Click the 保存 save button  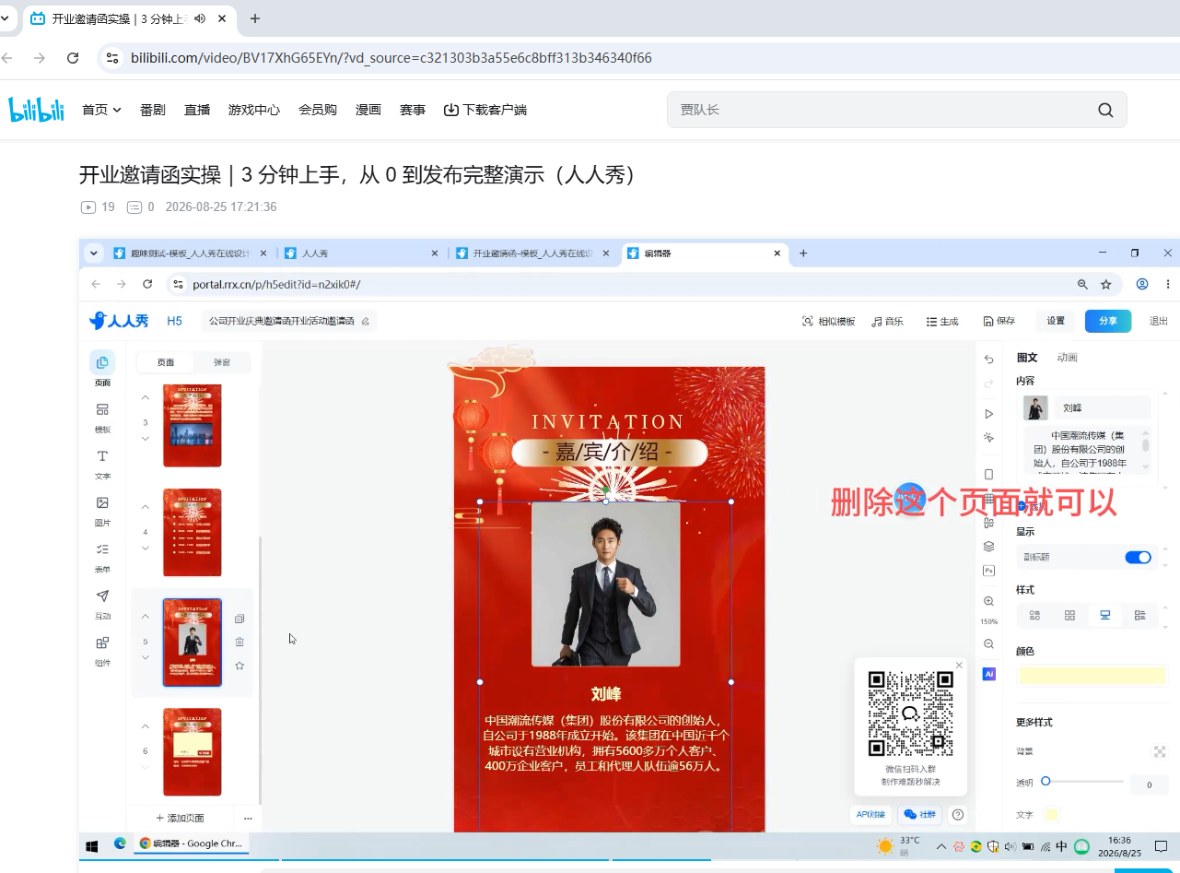(999, 321)
